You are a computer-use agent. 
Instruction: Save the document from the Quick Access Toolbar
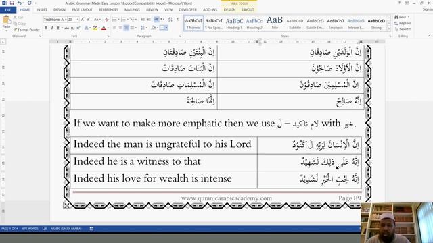point(12,3)
